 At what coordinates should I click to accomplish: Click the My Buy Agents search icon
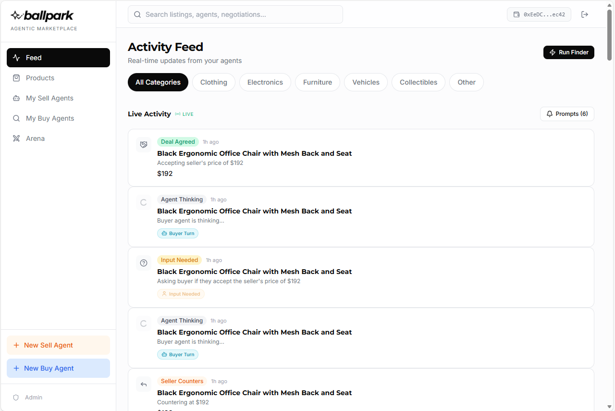click(x=16, y=118)
